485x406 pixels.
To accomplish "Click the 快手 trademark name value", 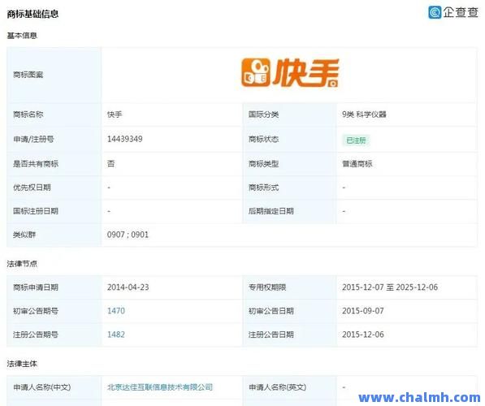I will coord(115,114).
